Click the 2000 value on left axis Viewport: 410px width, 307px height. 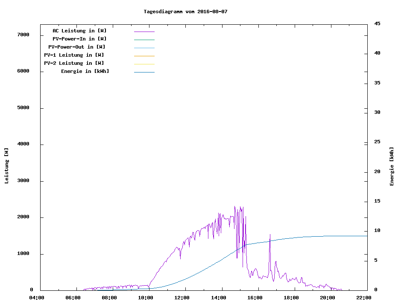23,217
